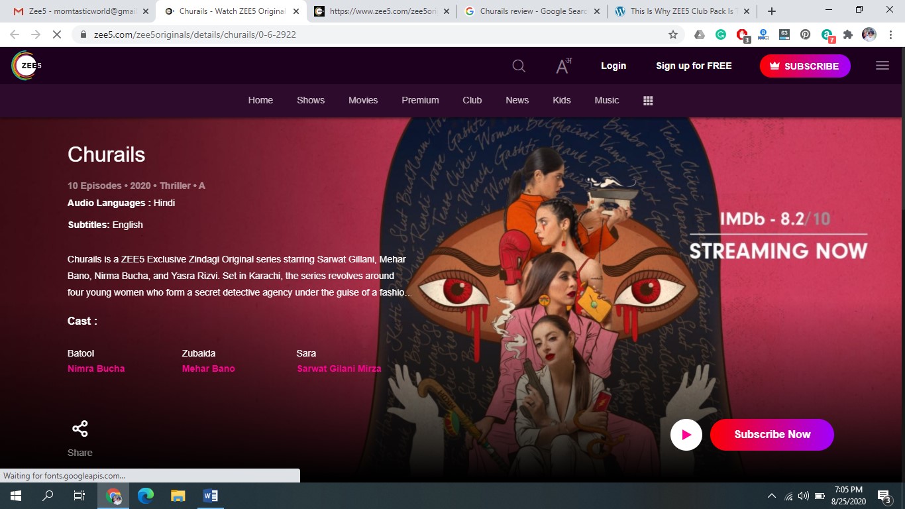The width and height of the screenshot is (905, 509).
Task: Open Movies in ZEE5 navigation
Action: 363,100
